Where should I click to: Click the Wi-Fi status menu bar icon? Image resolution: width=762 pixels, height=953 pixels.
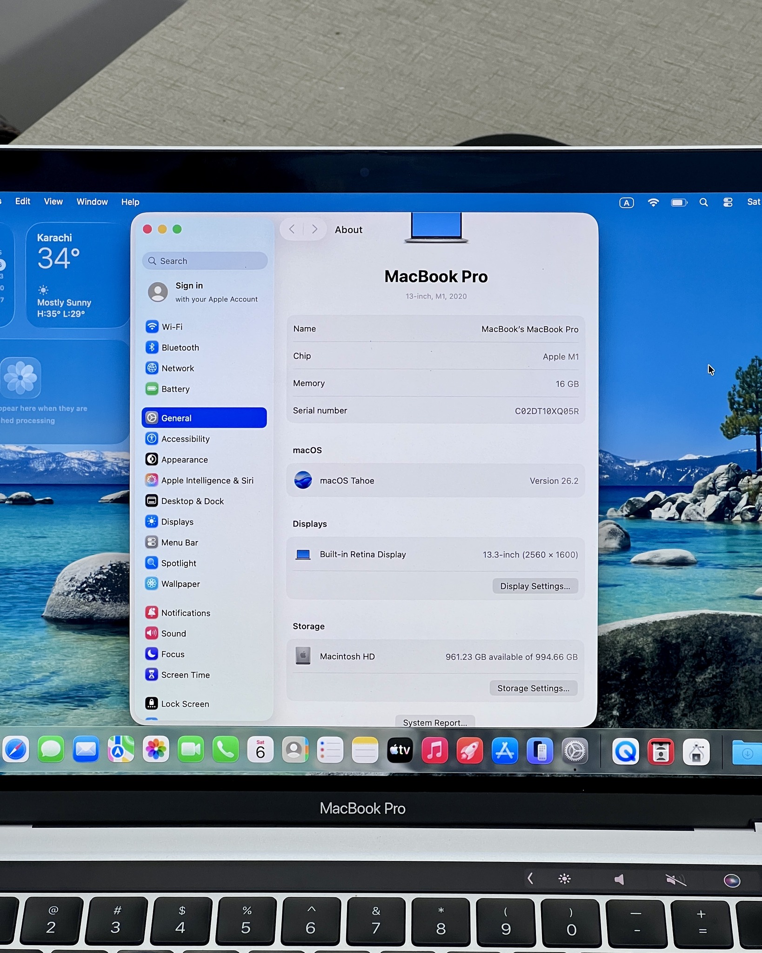click(654, 202)
